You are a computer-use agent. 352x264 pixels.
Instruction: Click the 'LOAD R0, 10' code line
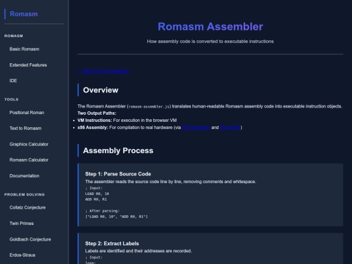pyautogui.click(x=97, y=194)
